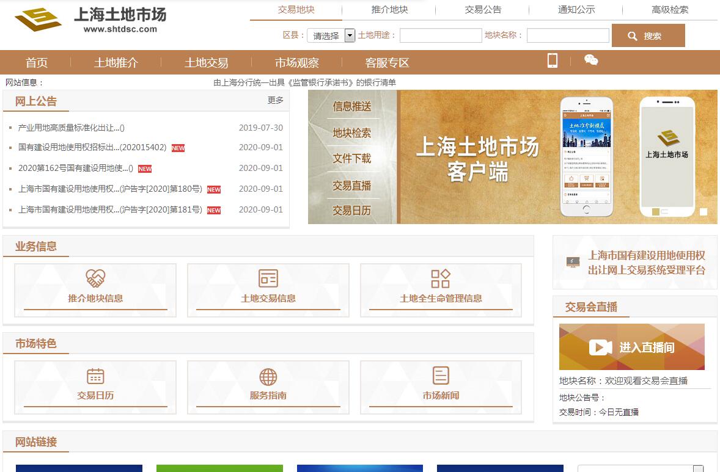Click the handshake icon for 推介地块信息
Screen dimensions: 720x472
coord(95,278)
